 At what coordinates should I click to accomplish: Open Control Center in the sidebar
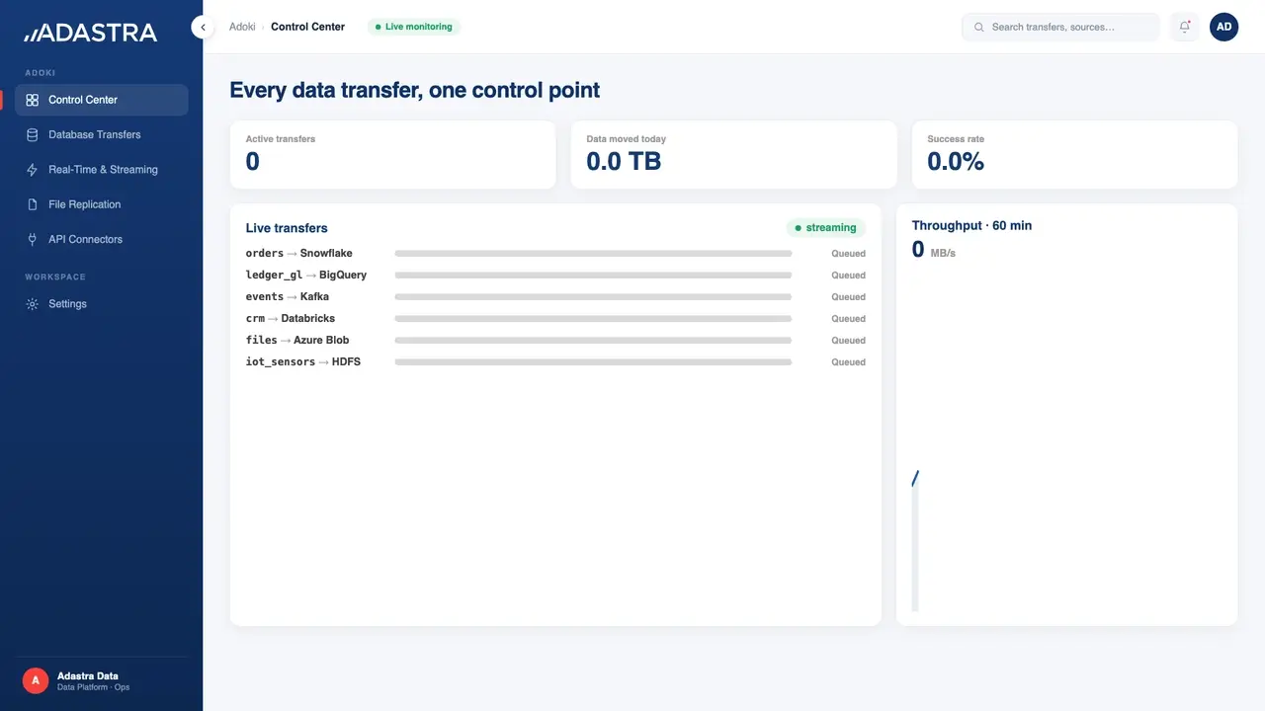tap(101, 100)
